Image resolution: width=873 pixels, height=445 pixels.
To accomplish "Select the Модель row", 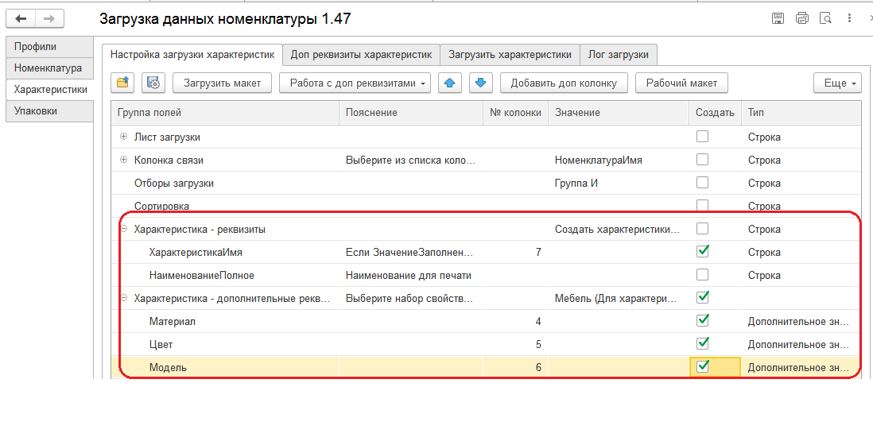I will click(486, 368).
